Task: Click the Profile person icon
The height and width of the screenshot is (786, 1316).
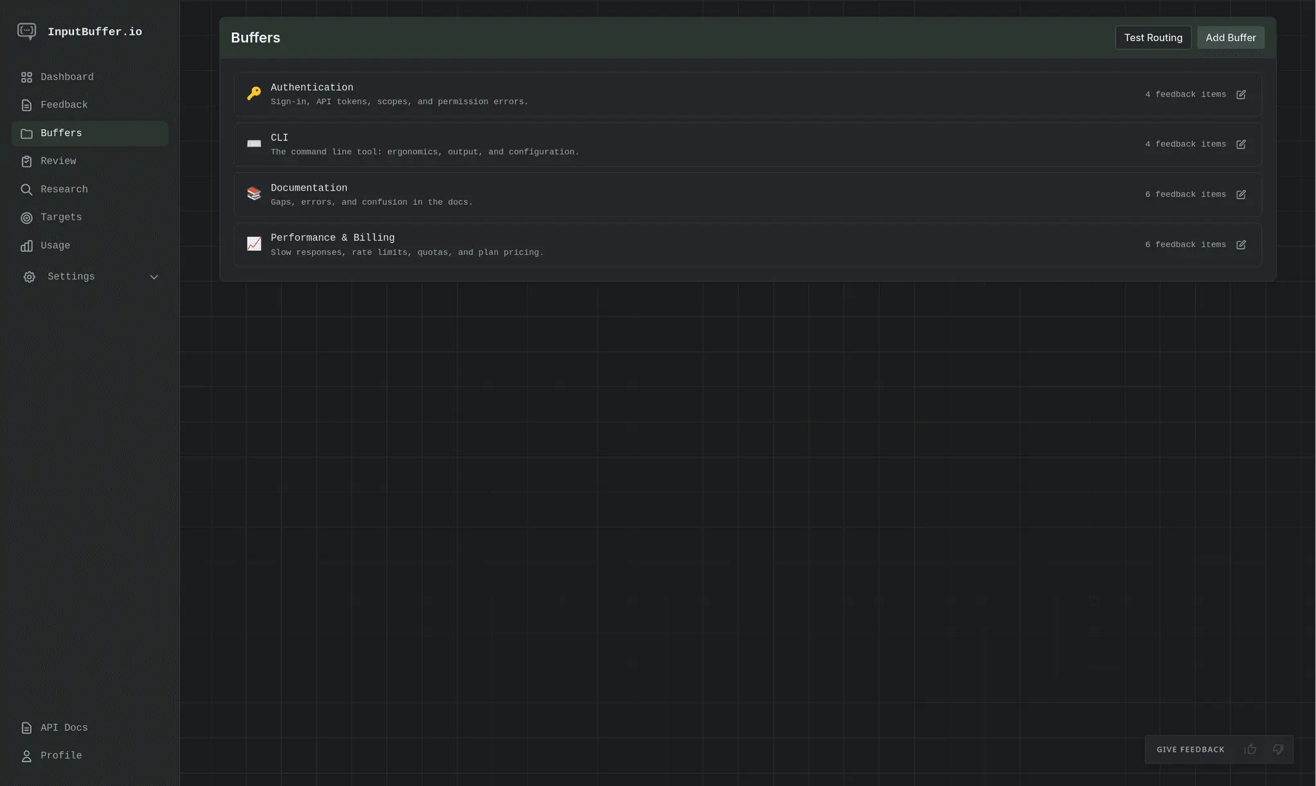Action: [26, 756]
